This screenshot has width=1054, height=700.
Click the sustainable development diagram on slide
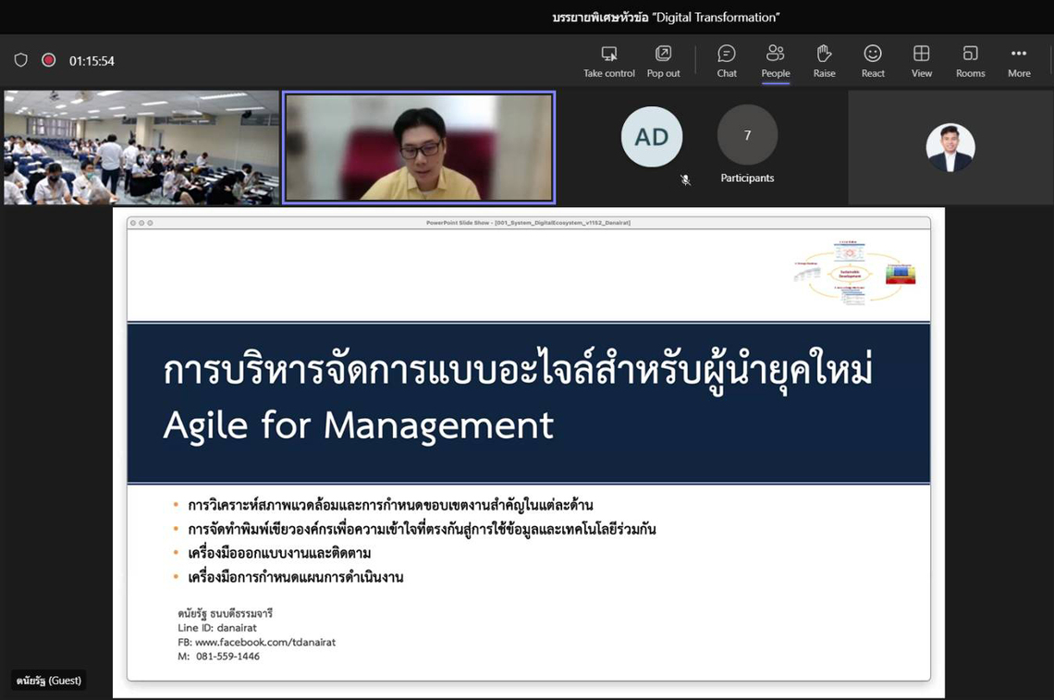point(854,274)
